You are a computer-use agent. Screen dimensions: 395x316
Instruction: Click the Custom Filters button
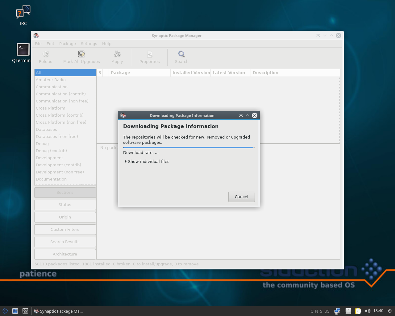point(65,229)
